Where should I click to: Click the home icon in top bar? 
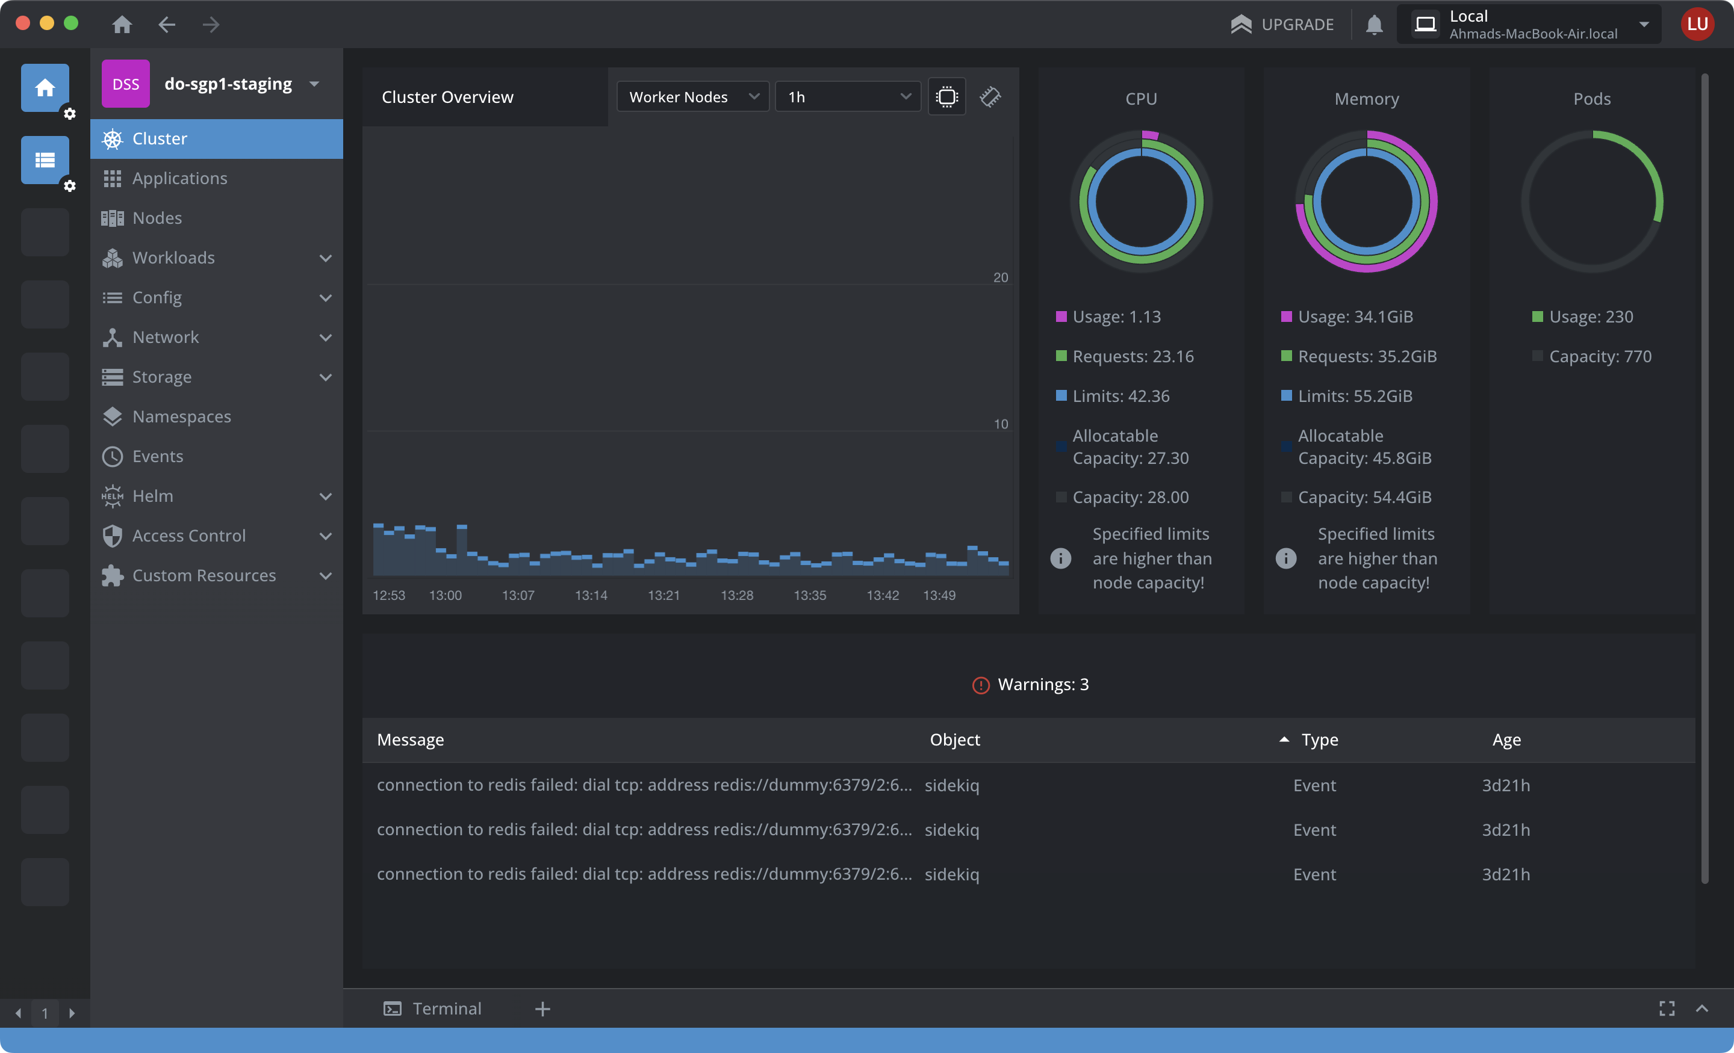[x=122, y=25]
